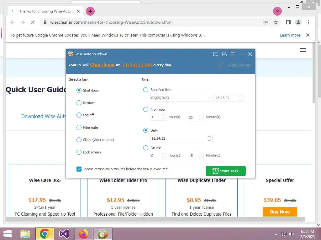Minimize the Wise Auto Shutdown window

tap(241, 54)
